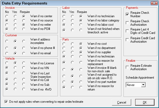Select No for 'Warn if no technician' under Labor
Viewport: 159px width, 108px height.
64,16
